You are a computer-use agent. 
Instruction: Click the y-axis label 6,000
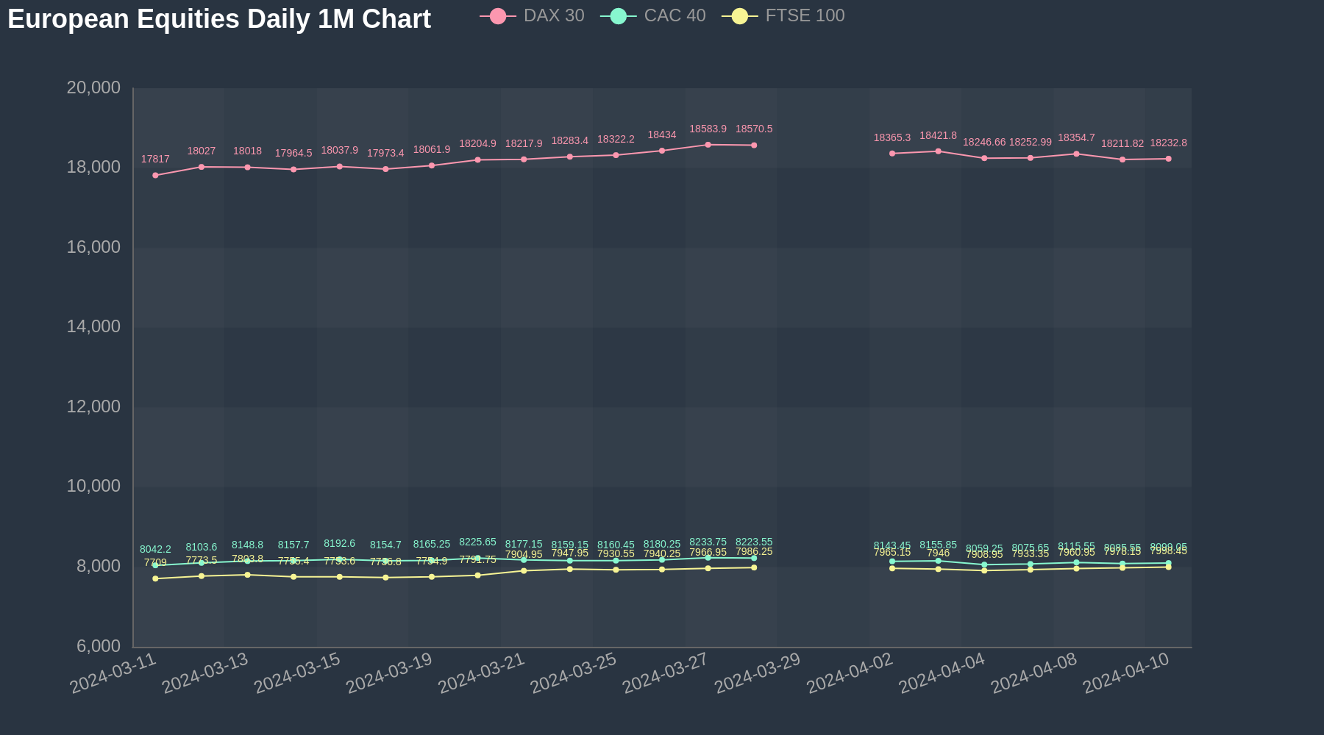tap(99, 646)
